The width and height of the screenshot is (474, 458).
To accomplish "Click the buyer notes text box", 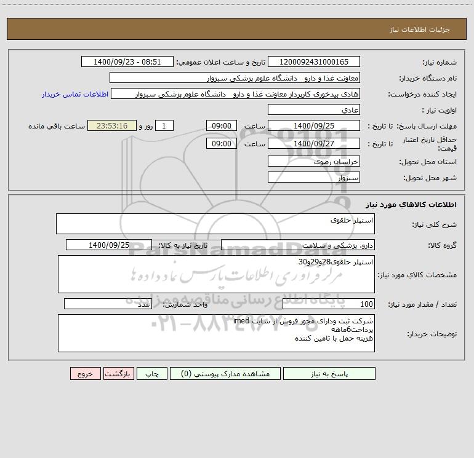I will click(x=216, y=333).
